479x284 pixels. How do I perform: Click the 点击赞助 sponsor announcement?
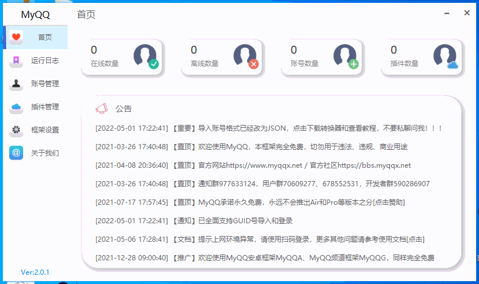tap(250, 202)
